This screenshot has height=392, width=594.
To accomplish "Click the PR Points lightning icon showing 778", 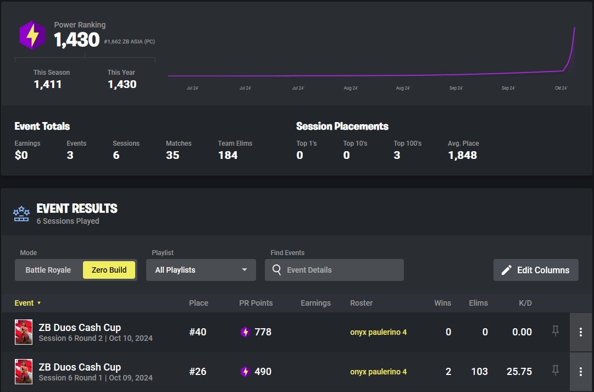I will click(x=245, y=332).
